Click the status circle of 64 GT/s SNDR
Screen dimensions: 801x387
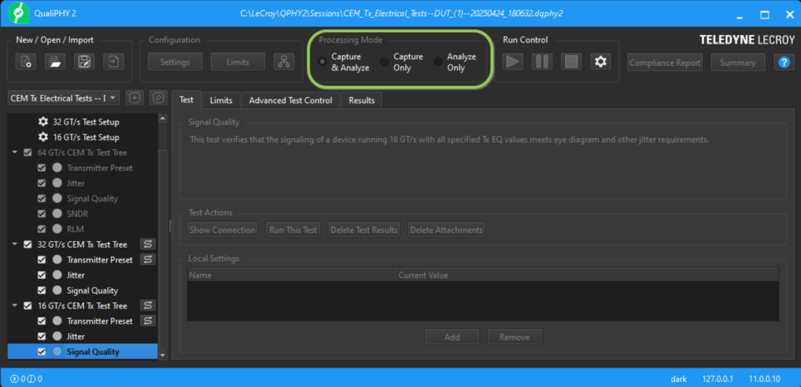(57, 214)
